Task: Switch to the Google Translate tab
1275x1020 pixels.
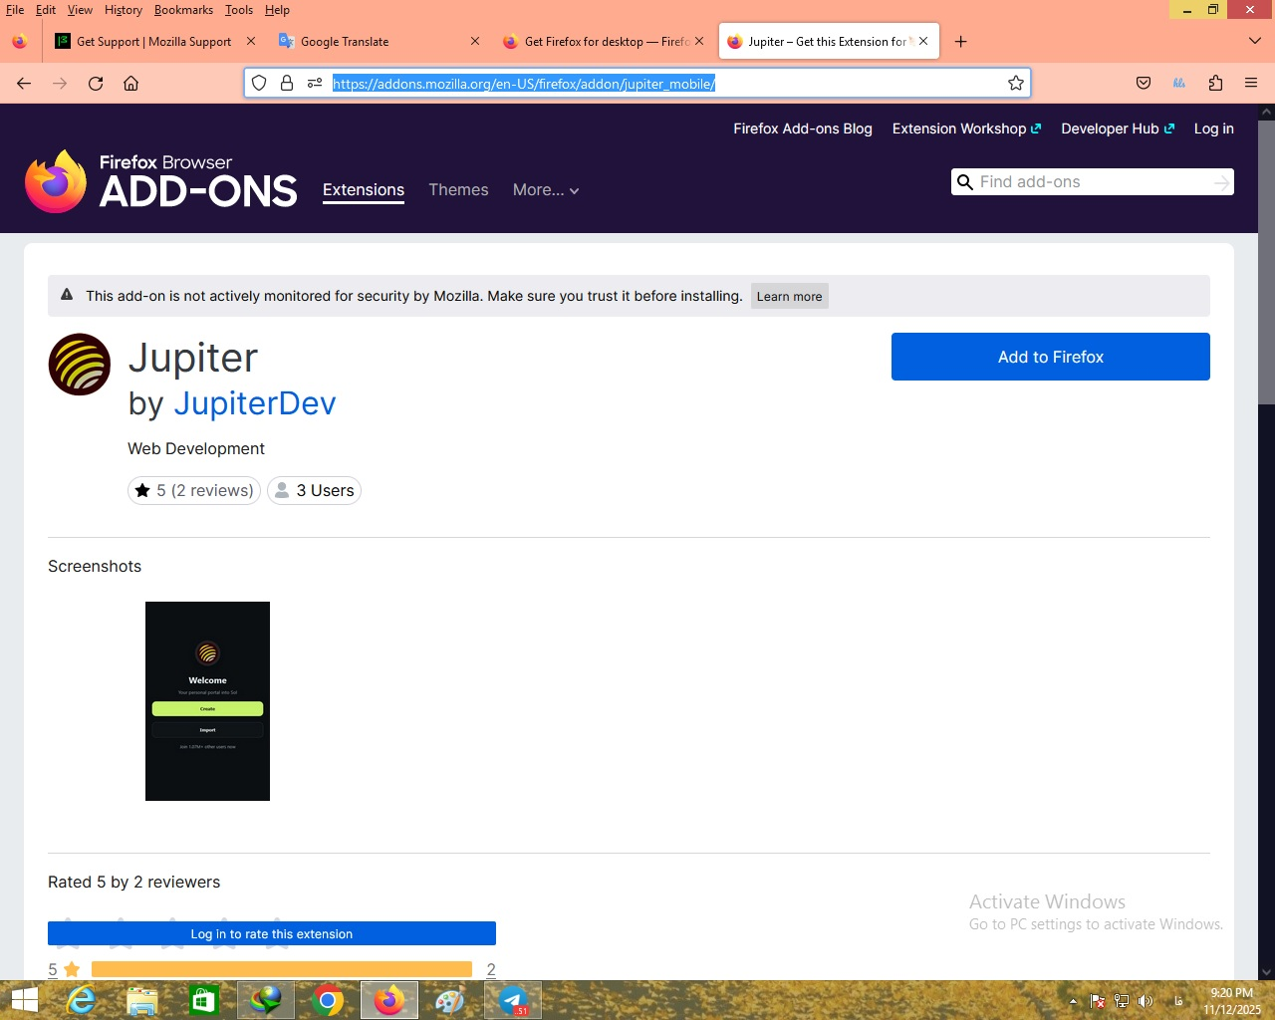Action: click(378, 42)
